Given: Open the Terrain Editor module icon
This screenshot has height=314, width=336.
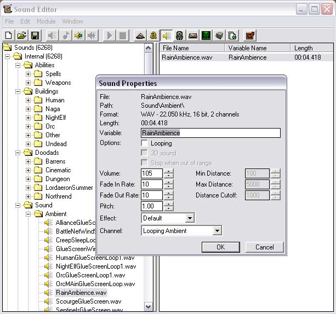Looking at the screenshot, I should click(140, 36).
